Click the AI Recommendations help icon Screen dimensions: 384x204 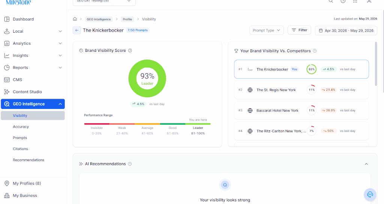[130, 164]
